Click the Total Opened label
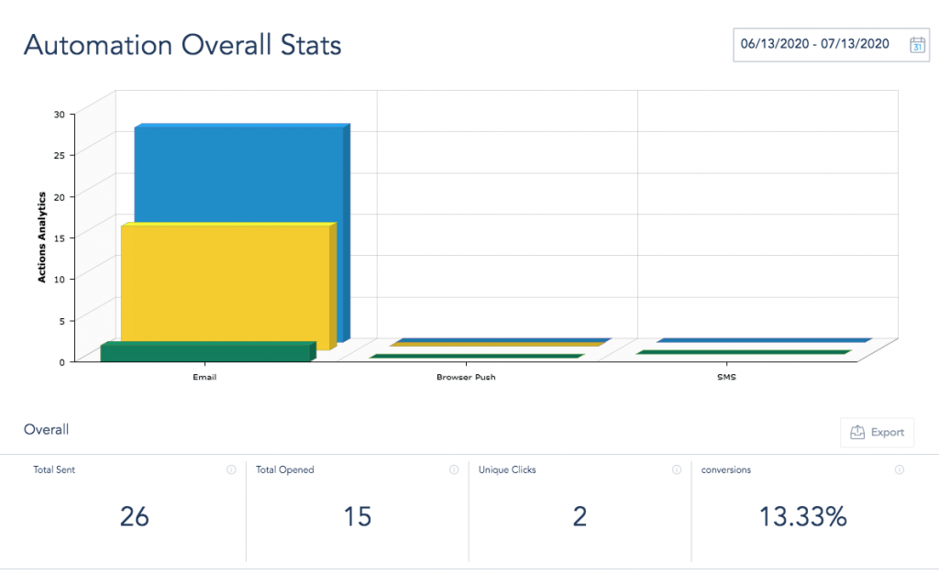The width and height of the screenshot is (939, 574). coord(285,469)
